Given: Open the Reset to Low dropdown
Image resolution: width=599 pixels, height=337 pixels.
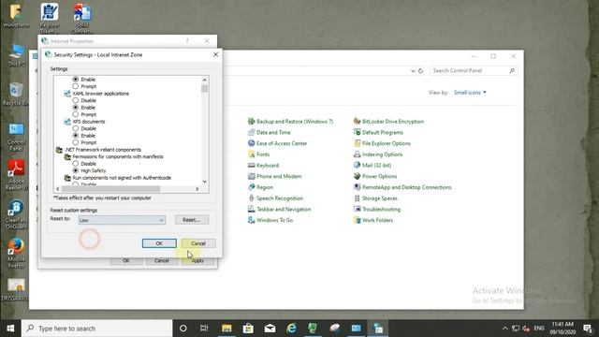Looking at the screenshot, I should coord(122,220).
